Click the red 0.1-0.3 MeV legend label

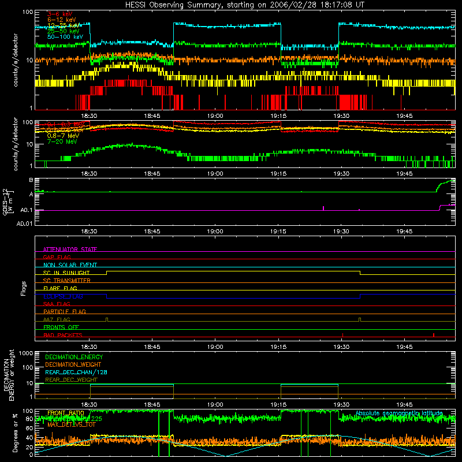click(x=65, y=124)
